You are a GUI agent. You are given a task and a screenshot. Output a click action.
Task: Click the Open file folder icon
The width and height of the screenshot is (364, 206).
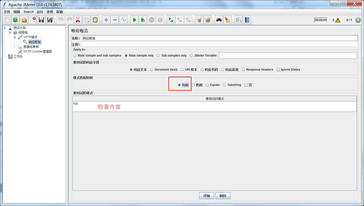coord(24,20)
